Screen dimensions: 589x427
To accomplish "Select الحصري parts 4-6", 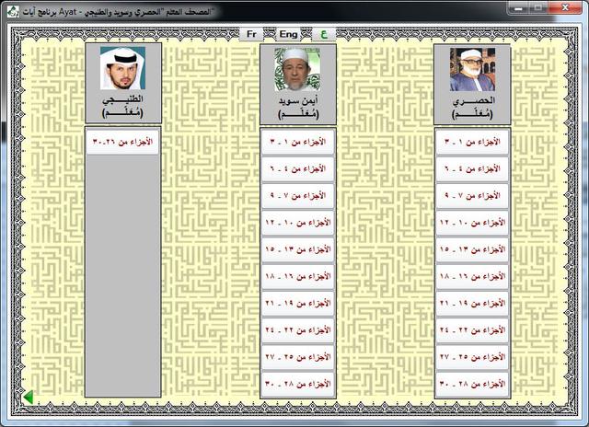I will tap(472, 169).
